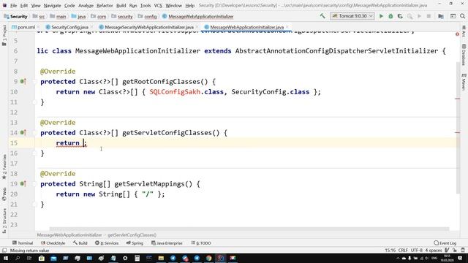468x263 pixels.
Task: Click the Security project breadcrumb
Action: click(15, 16)
